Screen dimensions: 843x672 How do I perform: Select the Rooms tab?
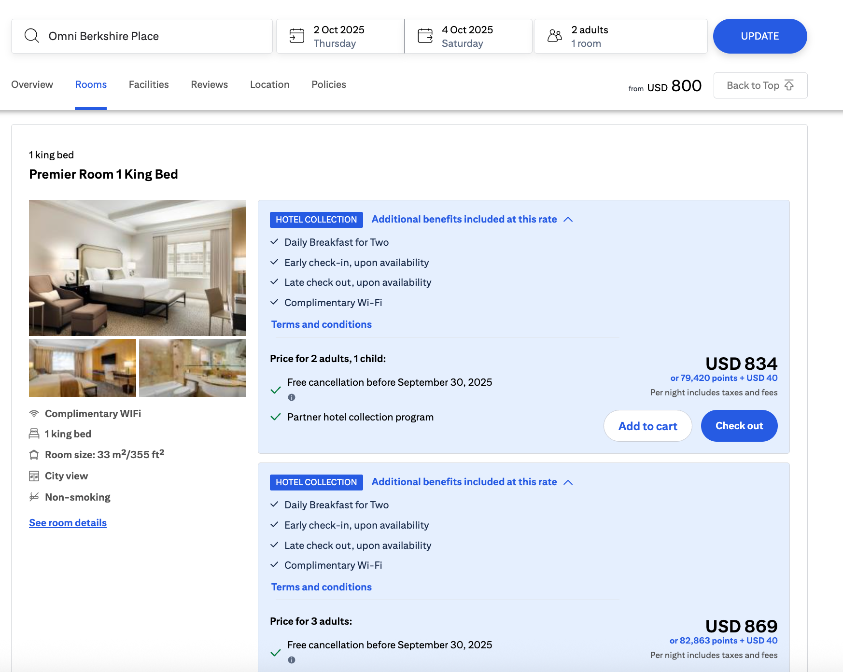91,84
